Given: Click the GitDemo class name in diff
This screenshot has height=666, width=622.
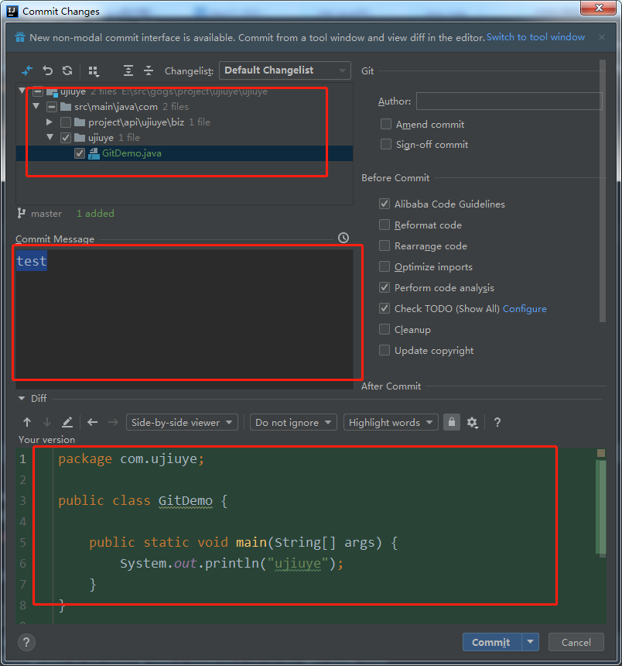Looking at the screenshot, I should point(186,501).
